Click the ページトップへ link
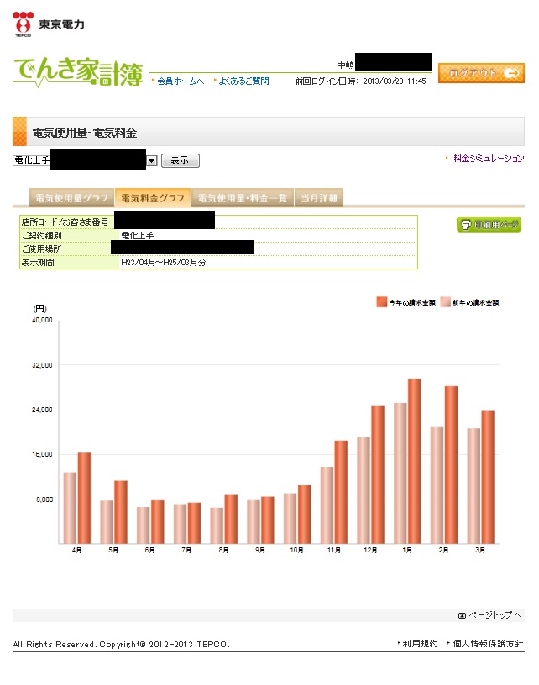Viewport: 539px width, 685px height. (x=489, y=615)
